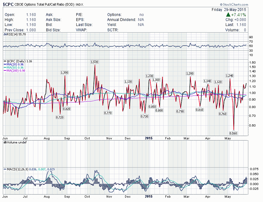Click the 0.850 trough label

tap(152, 107)
